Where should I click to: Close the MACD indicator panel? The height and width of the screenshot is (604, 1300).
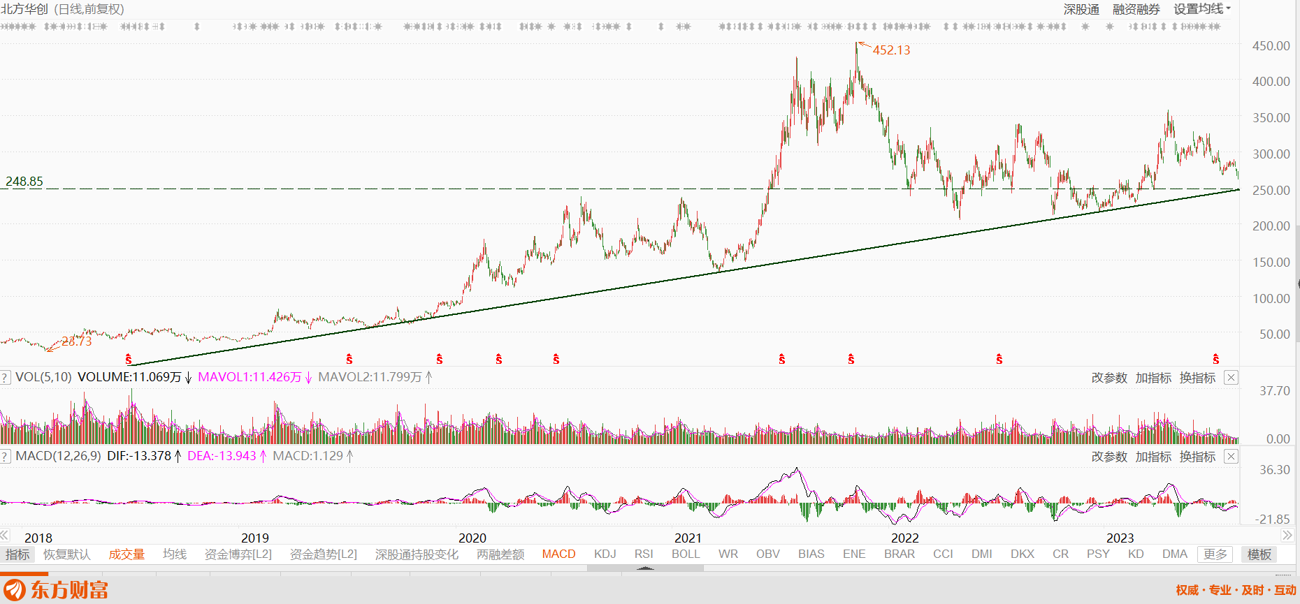(1232, 457)
